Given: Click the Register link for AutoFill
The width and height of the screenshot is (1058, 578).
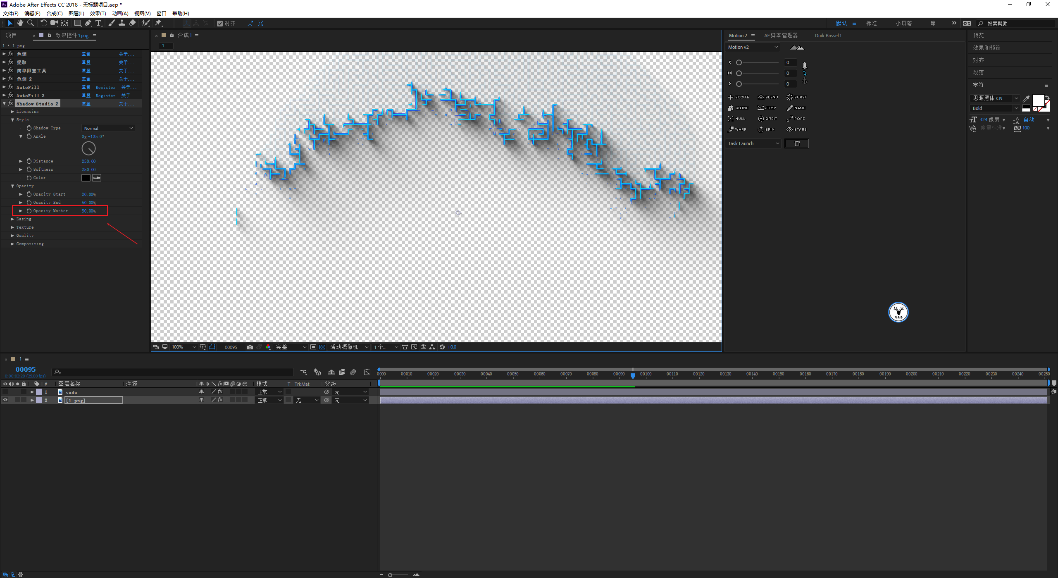Looking at the screenshot, I should [105, 87].
